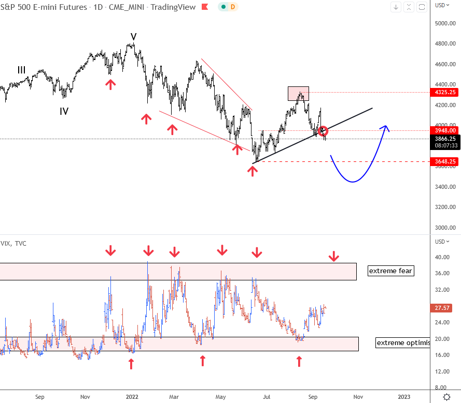Screen dimensions: 461x403
Task: Open the USD currency dropdown on VIX axis
Action: coord(442,242)
